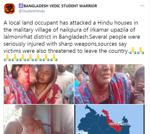Click the second folded-hands emoji on second row
150x134 pixels.
pos(15,58)
